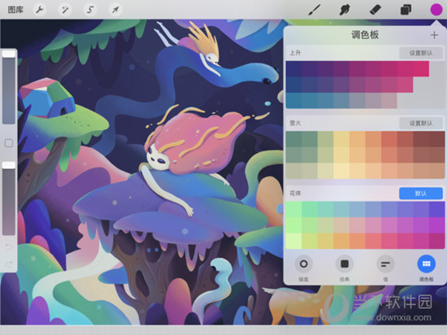The image size is (447, 335).
Task: Redo with the sidebar redo arrow
Action: click(x=9, y=263)
